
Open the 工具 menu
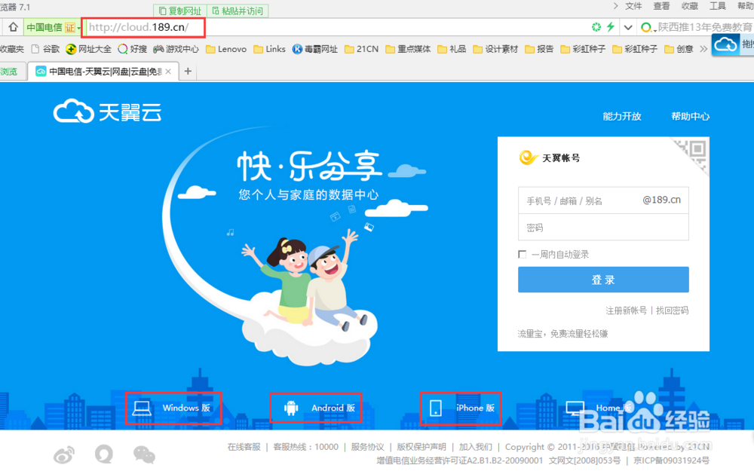coord(718,6)
